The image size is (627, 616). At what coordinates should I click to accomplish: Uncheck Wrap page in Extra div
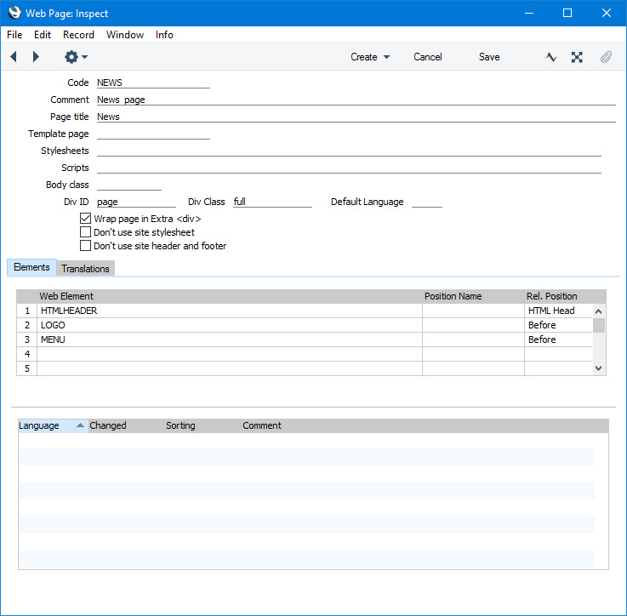coord(85,219)
